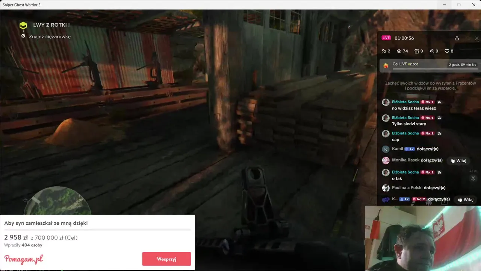The image size is (481, 271).
Task: Click 'z 700 000 zł (Cel)' goal text
Action: [54, 238]
